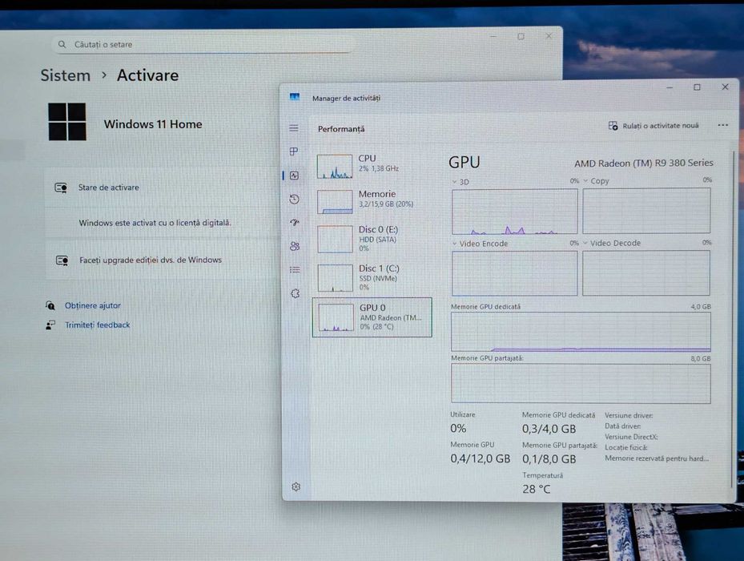Select CPU in the performance list
Screen dimensions: 744x561
(372, 166)
